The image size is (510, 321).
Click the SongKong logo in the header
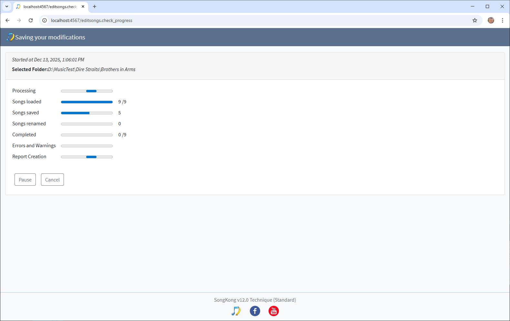pos(10,37)
